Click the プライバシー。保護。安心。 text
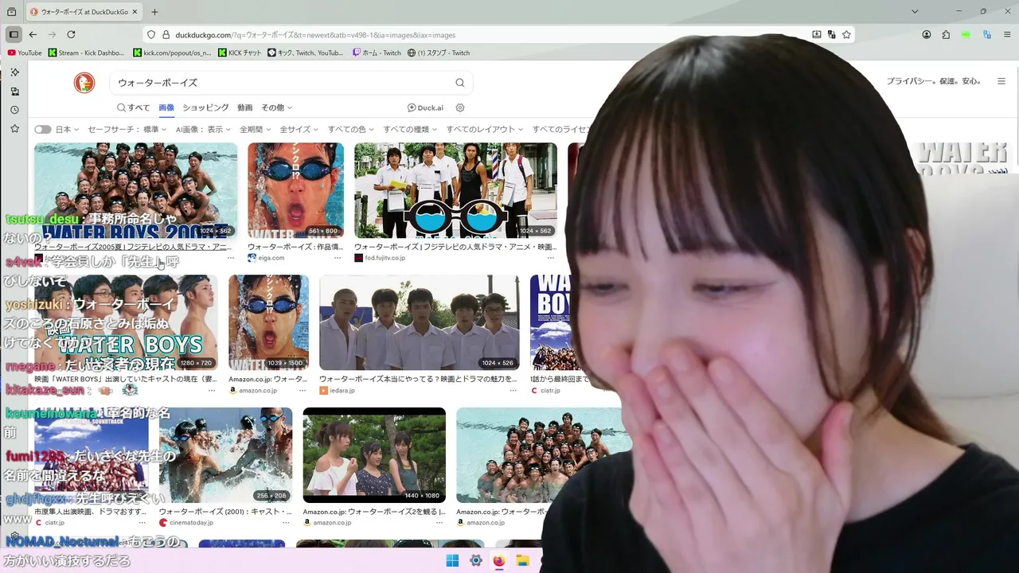Image resolution: width=1019 pixels, height=573 pixels. (x=934, y=81)
